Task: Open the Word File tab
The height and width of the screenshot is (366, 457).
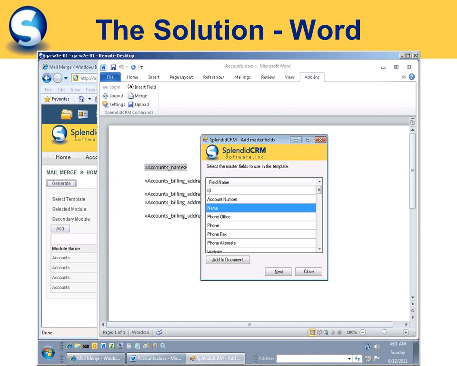Action: click(110, 77)
